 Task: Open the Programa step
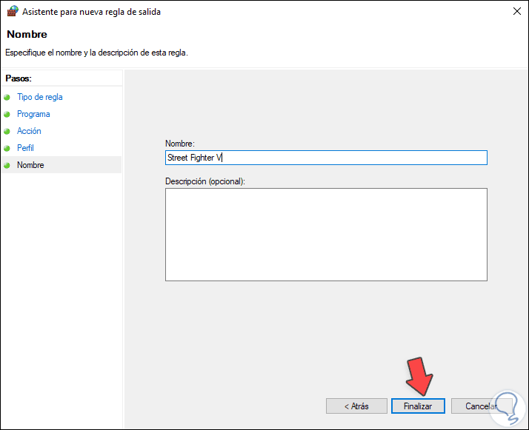pos(33,114)
